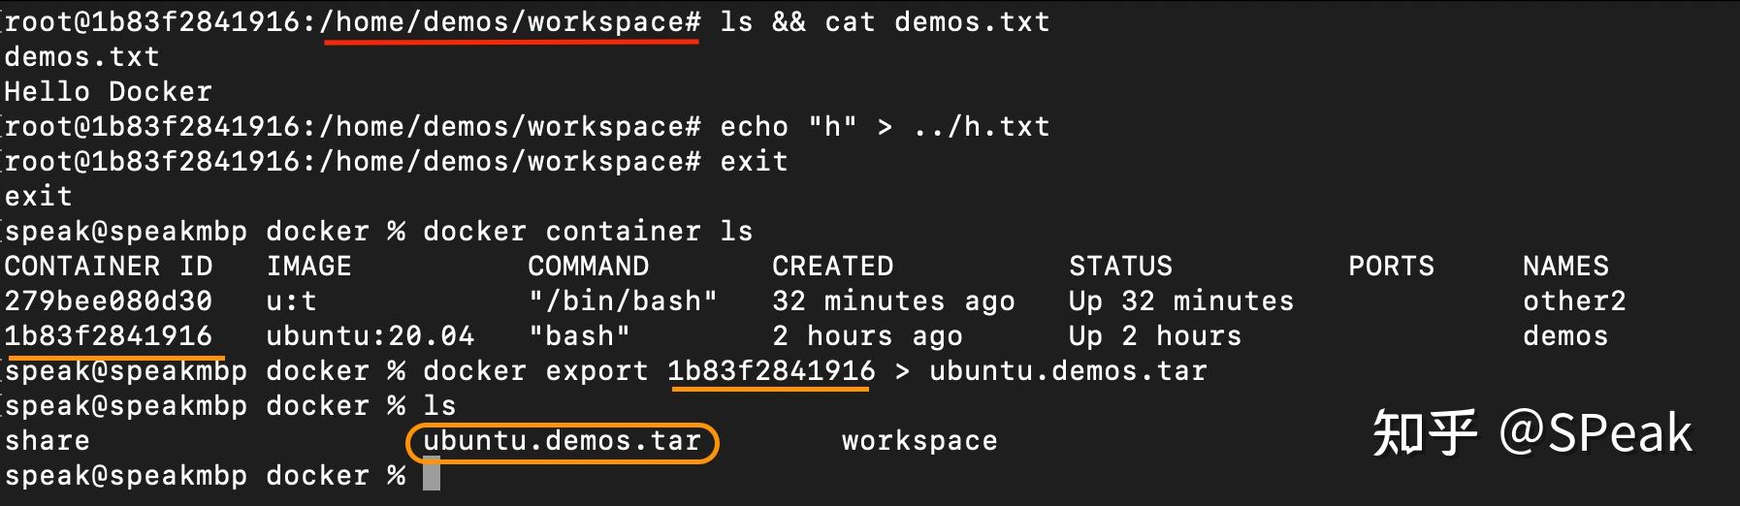Click the 'COMMAND' column header
This screenshot has height=506, width=1740.
[x=589, y=267]
